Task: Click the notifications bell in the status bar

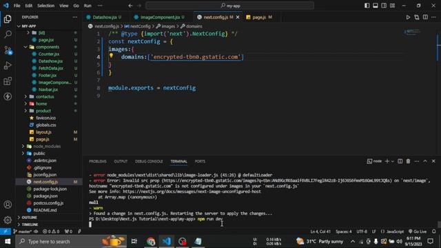Action: tap(433, 231)
